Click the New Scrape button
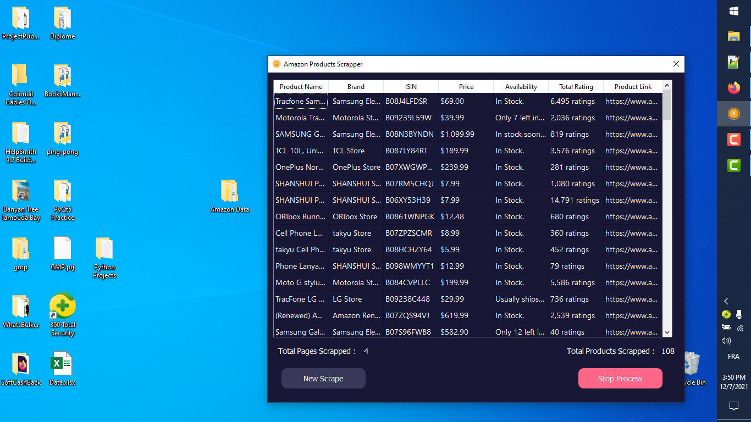The image size is (751, 422). pos(323,379)
